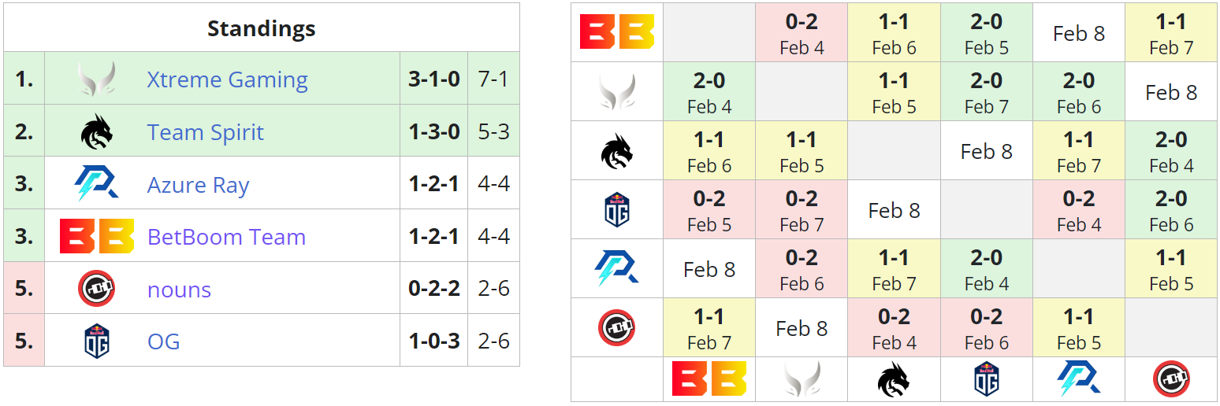Click the Feb 8 cell in OG's row
This screenshot has width=1220, height=406.
pos(894,210)
